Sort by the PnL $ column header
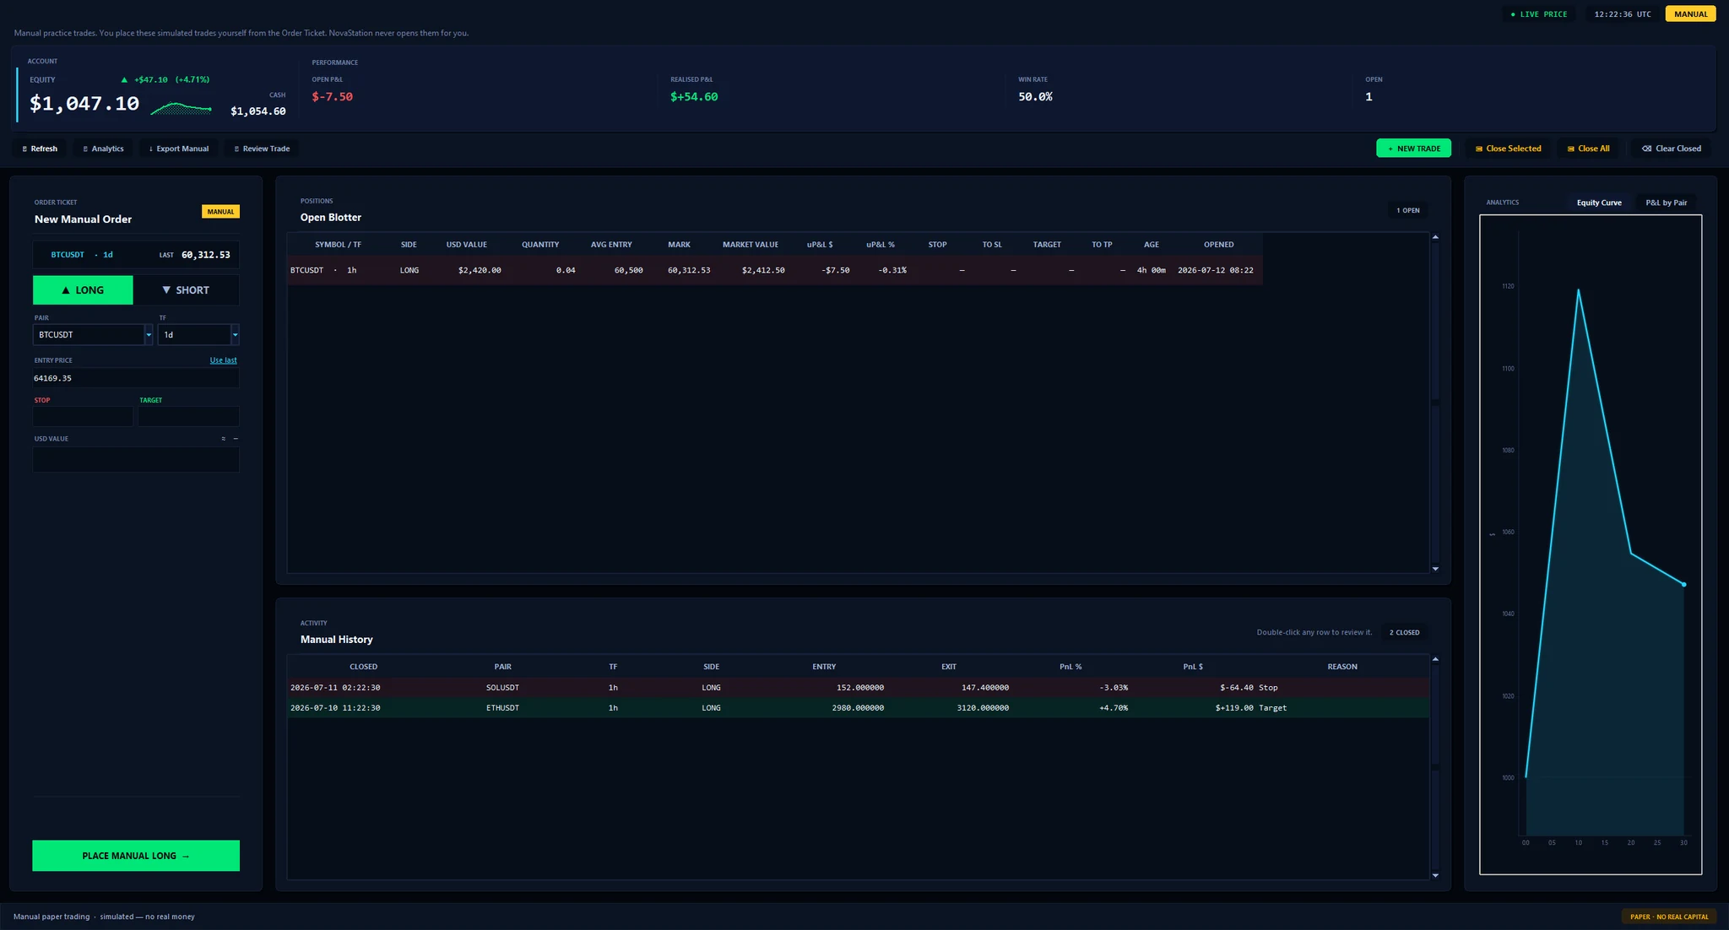 (x=1193, y=667)
